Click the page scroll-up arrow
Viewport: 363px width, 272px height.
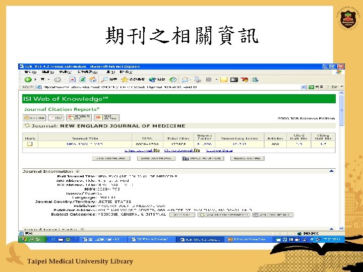[x=341, y=93]
